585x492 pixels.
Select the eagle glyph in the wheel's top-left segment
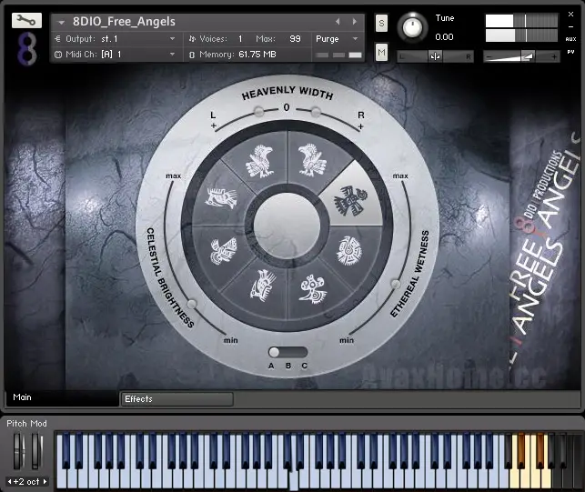tap(259, 161)
